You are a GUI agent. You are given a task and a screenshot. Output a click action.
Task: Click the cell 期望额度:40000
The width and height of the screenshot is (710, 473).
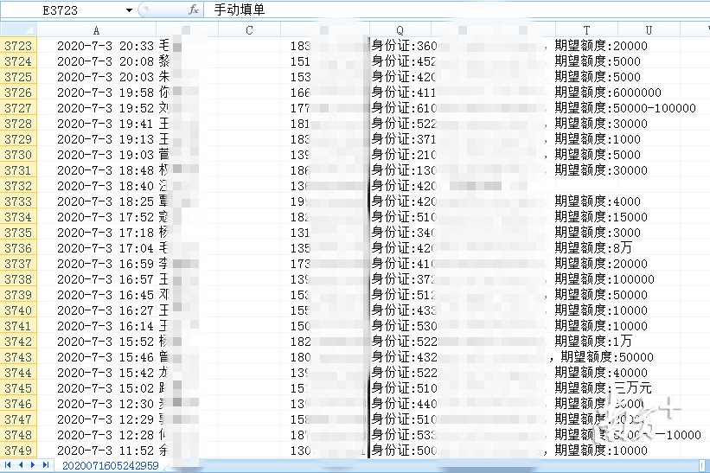tap(601, 373)
